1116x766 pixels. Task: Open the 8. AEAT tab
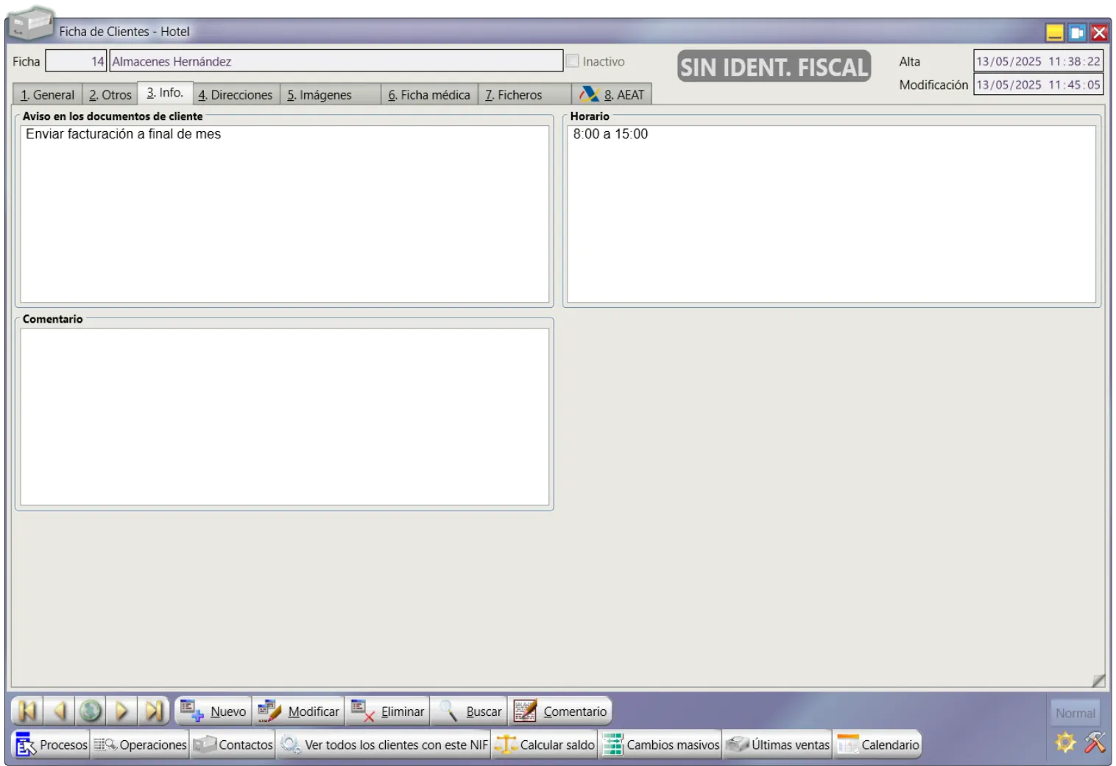612,95
